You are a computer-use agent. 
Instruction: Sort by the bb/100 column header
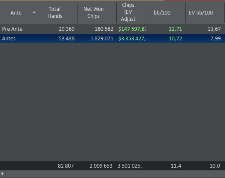162,13
